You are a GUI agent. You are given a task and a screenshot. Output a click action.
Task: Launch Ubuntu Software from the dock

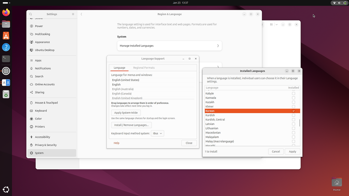coord(6,35)
